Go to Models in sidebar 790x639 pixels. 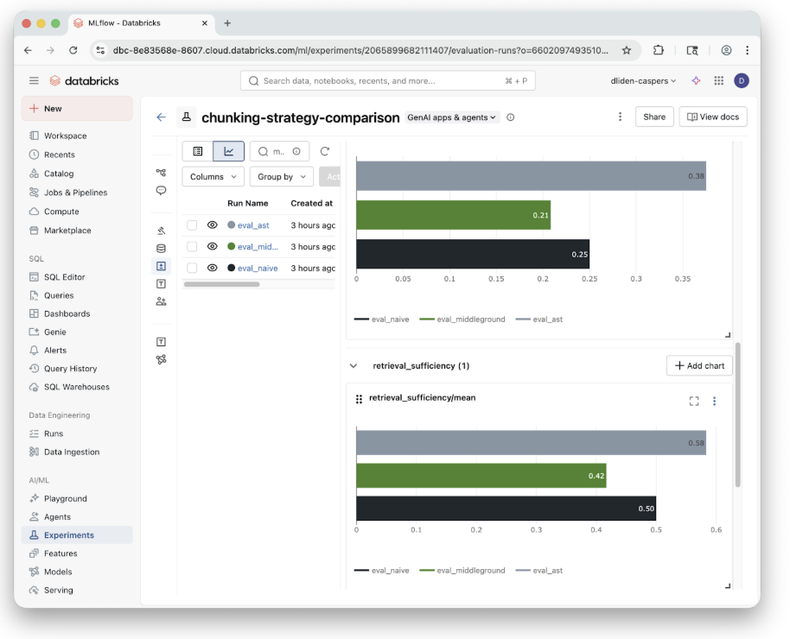coord(58,572)
